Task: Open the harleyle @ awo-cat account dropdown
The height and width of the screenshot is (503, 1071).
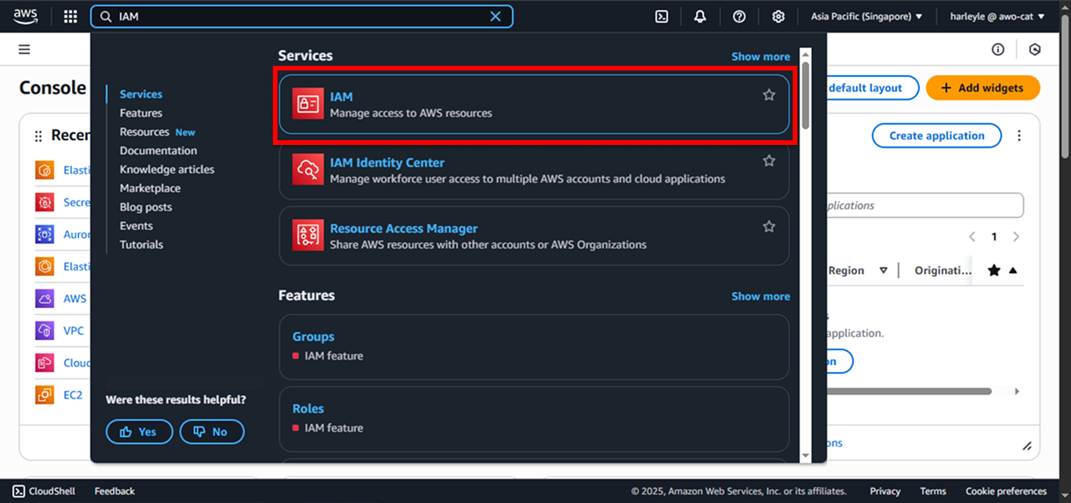Action: tap(996, 16)
